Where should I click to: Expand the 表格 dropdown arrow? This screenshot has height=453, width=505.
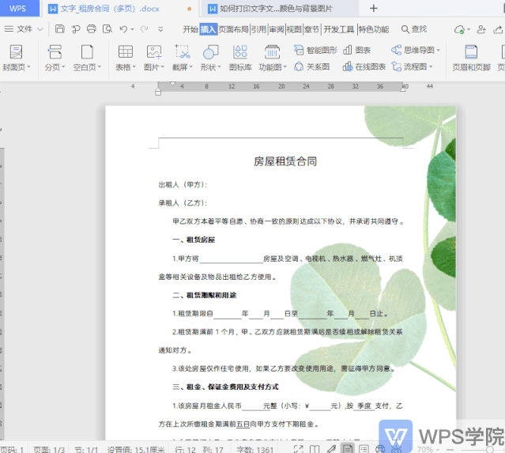click(134, 67)
